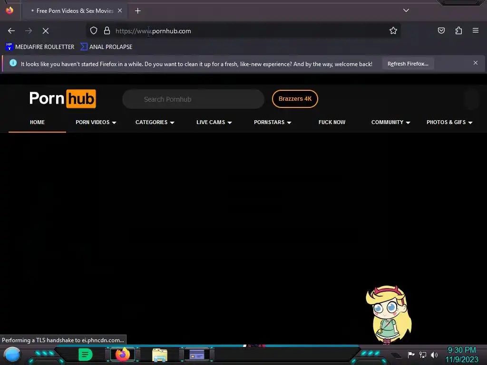Open Firefox View icon in the tab strip
Image resolution: width=487 pixels, height=365 pixels.
(x=10, y=10)
